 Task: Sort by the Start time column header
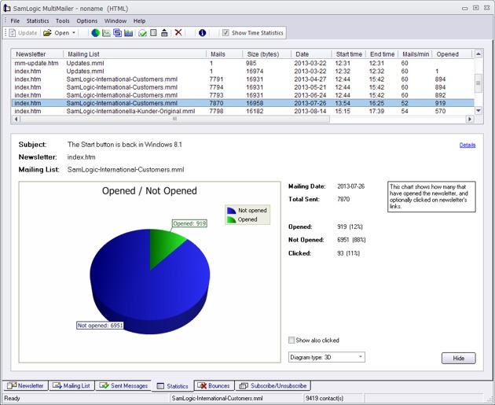pyautogui.click(x=349, y=54)
